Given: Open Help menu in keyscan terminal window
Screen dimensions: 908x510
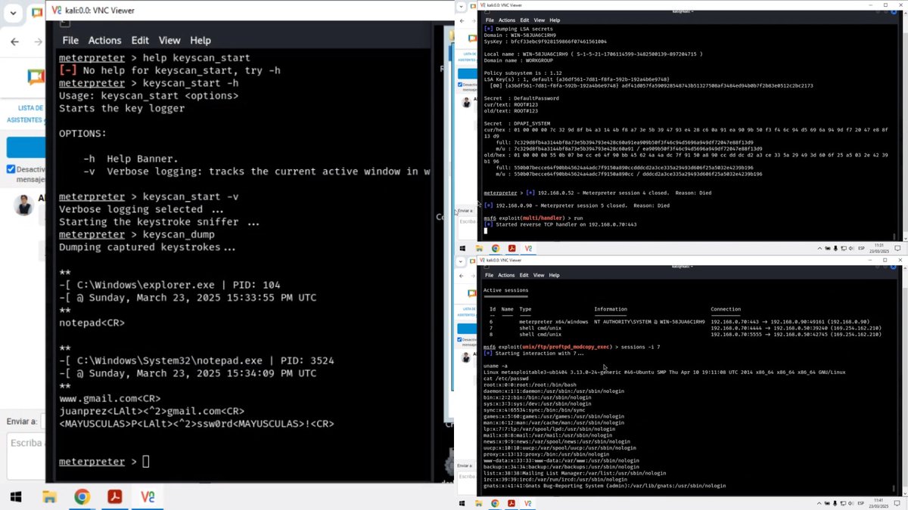Looking at the screenshot, I should (x=201, y=40).
